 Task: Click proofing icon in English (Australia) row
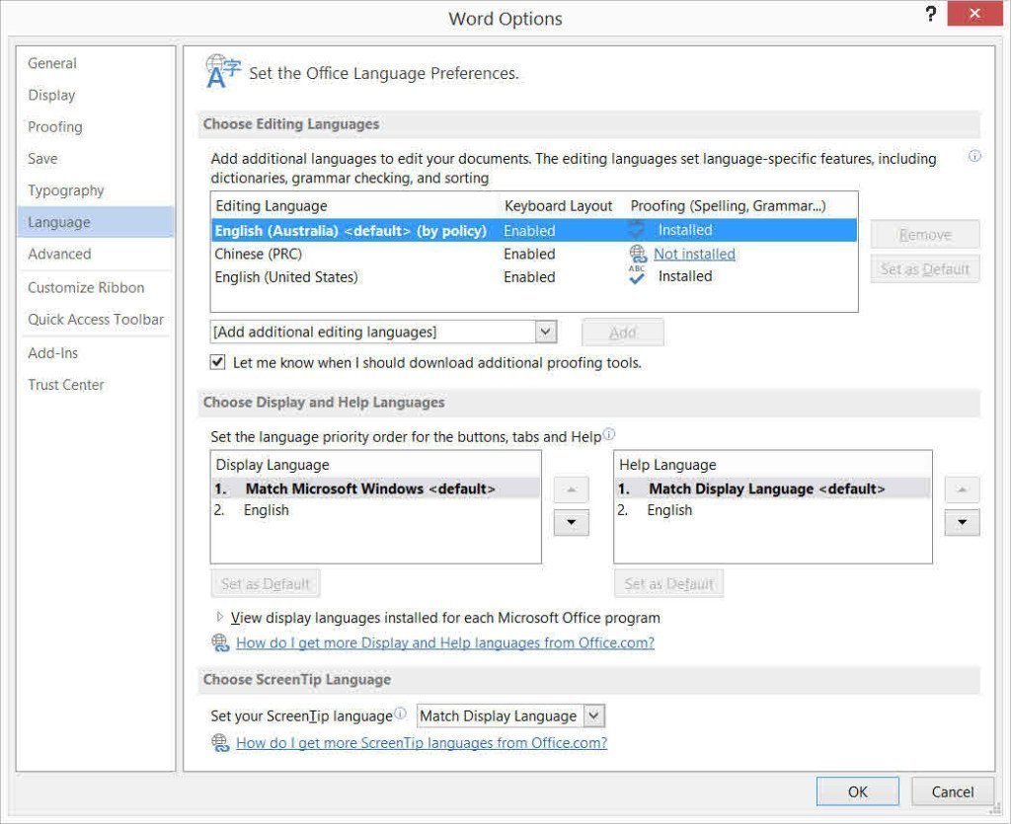[x=637, y=229]
